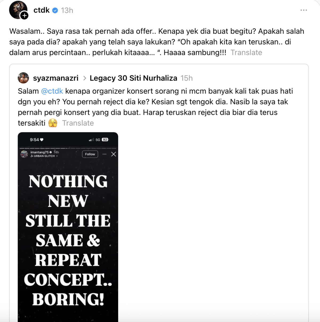Expand the URBAN GLITCH effect label

[44, 156]
